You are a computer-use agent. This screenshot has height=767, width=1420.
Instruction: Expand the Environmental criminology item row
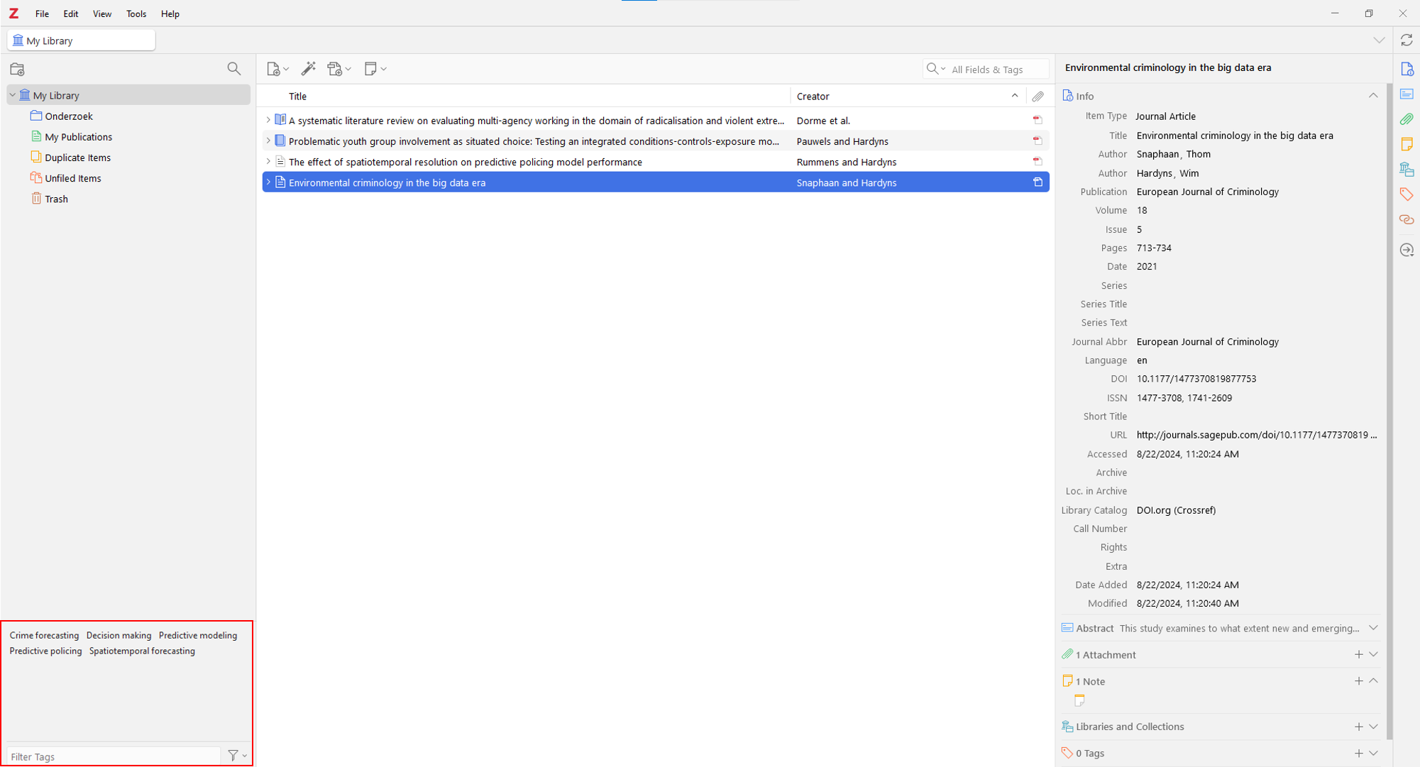[268, 182]
